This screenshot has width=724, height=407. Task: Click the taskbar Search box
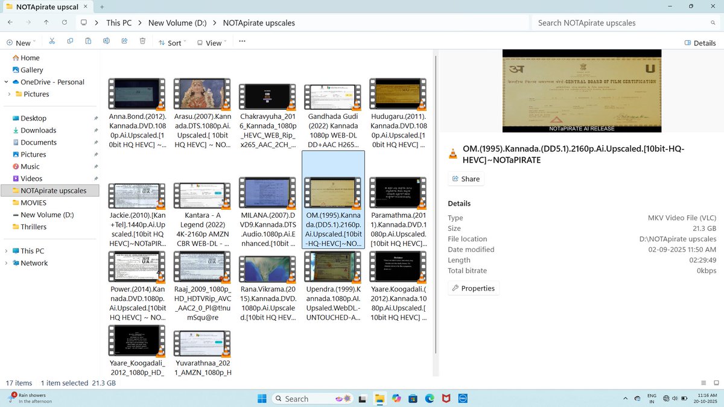point(312,399)
